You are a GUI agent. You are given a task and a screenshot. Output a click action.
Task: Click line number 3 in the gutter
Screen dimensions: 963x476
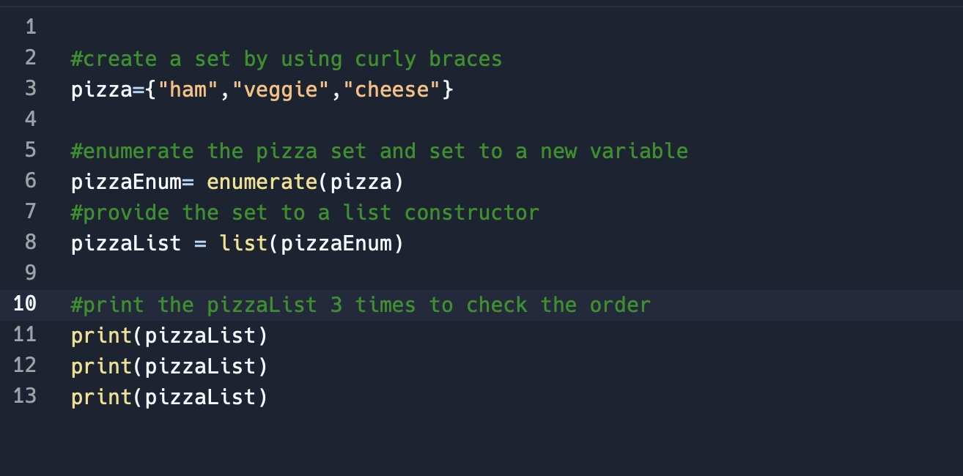(30, 89)
